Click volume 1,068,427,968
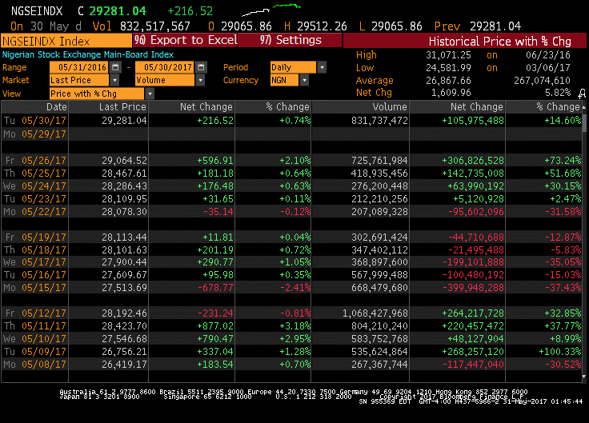This screenshot has height=423, width=589. tap(375, 313)
